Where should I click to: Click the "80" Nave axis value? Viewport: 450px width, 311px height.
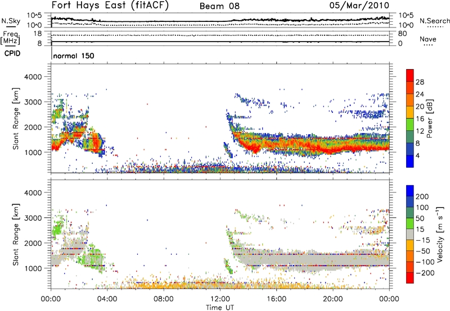pos(402,34)
